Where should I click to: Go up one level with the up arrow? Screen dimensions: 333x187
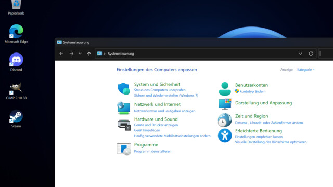(x=89, y=54)
